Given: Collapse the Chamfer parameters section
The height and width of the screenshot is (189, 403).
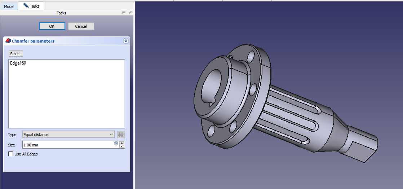Looking at the screenshot, I should click(x=125, y=41).
